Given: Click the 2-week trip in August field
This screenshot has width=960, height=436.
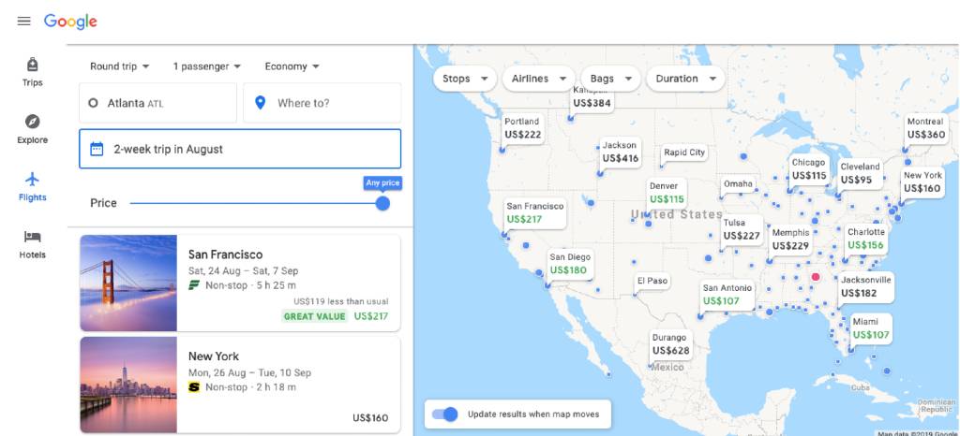Looking at the screenshot, I should 240,149.
